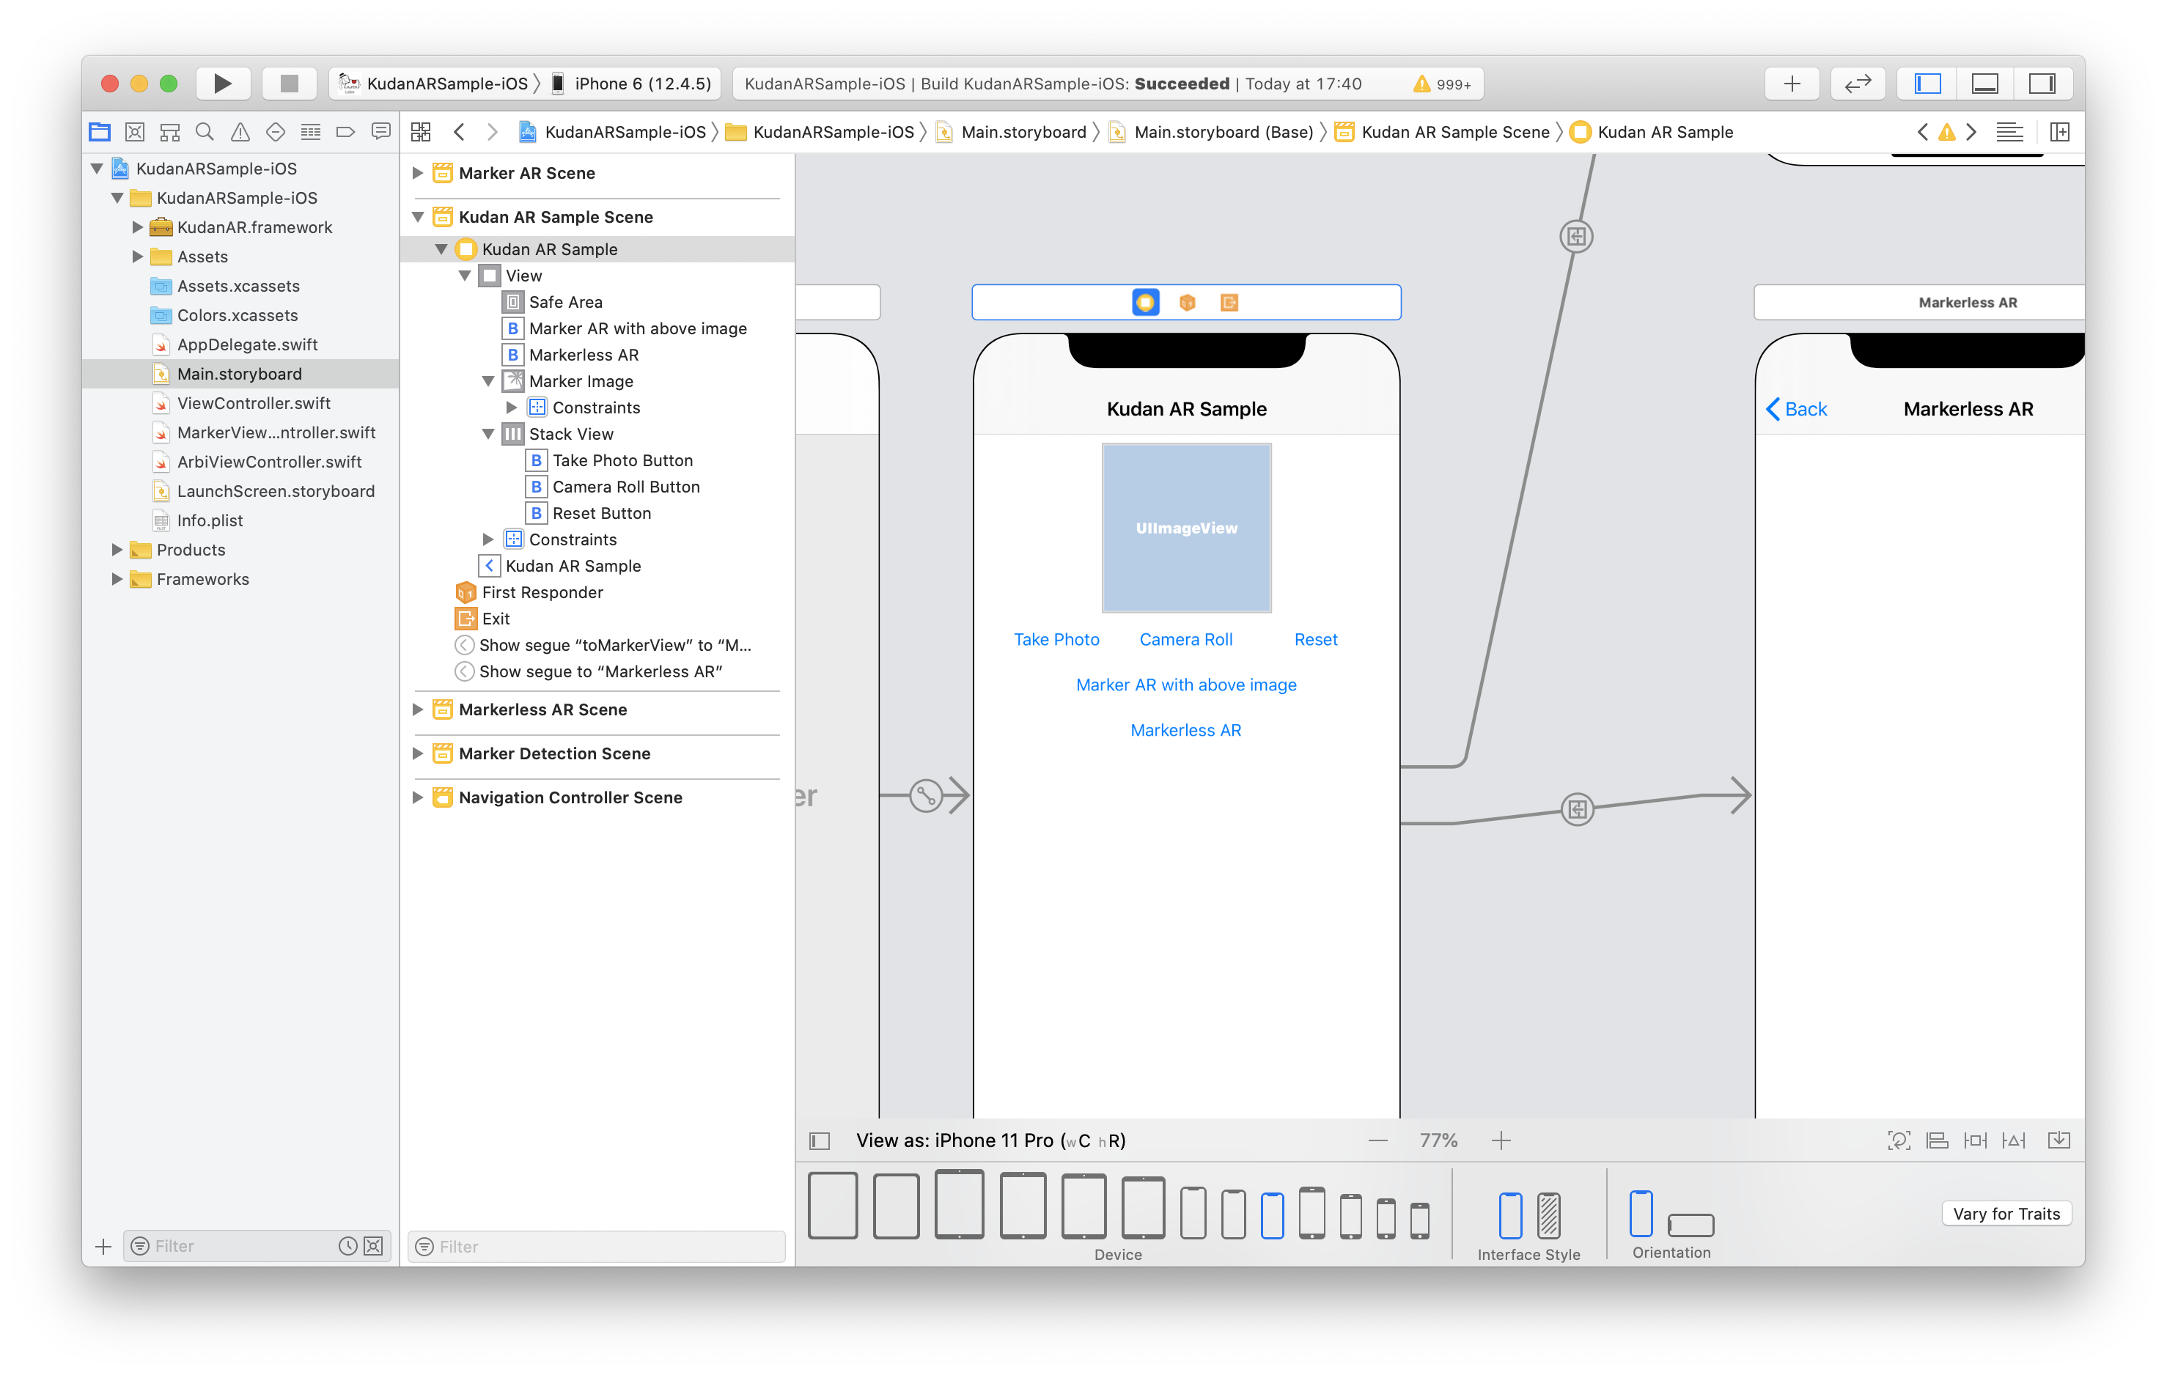Image resolution: width=2167 pixels, height=1375 pixels.
Task: Toggle the navigator panel visibility
Action: pyautogui.click(x=1927, y=84)
